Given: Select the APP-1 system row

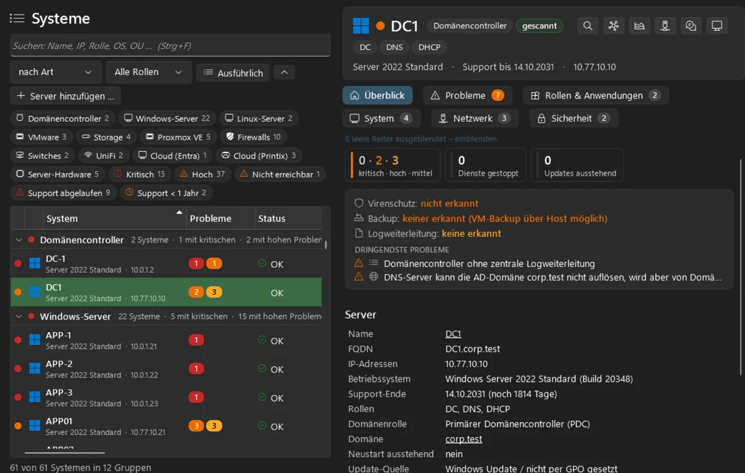Looking at the screenshot, I should tap(165, 340).
